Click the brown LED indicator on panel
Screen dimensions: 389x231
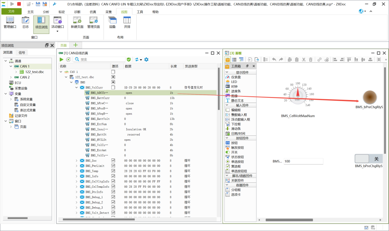[x=370, y=97]
